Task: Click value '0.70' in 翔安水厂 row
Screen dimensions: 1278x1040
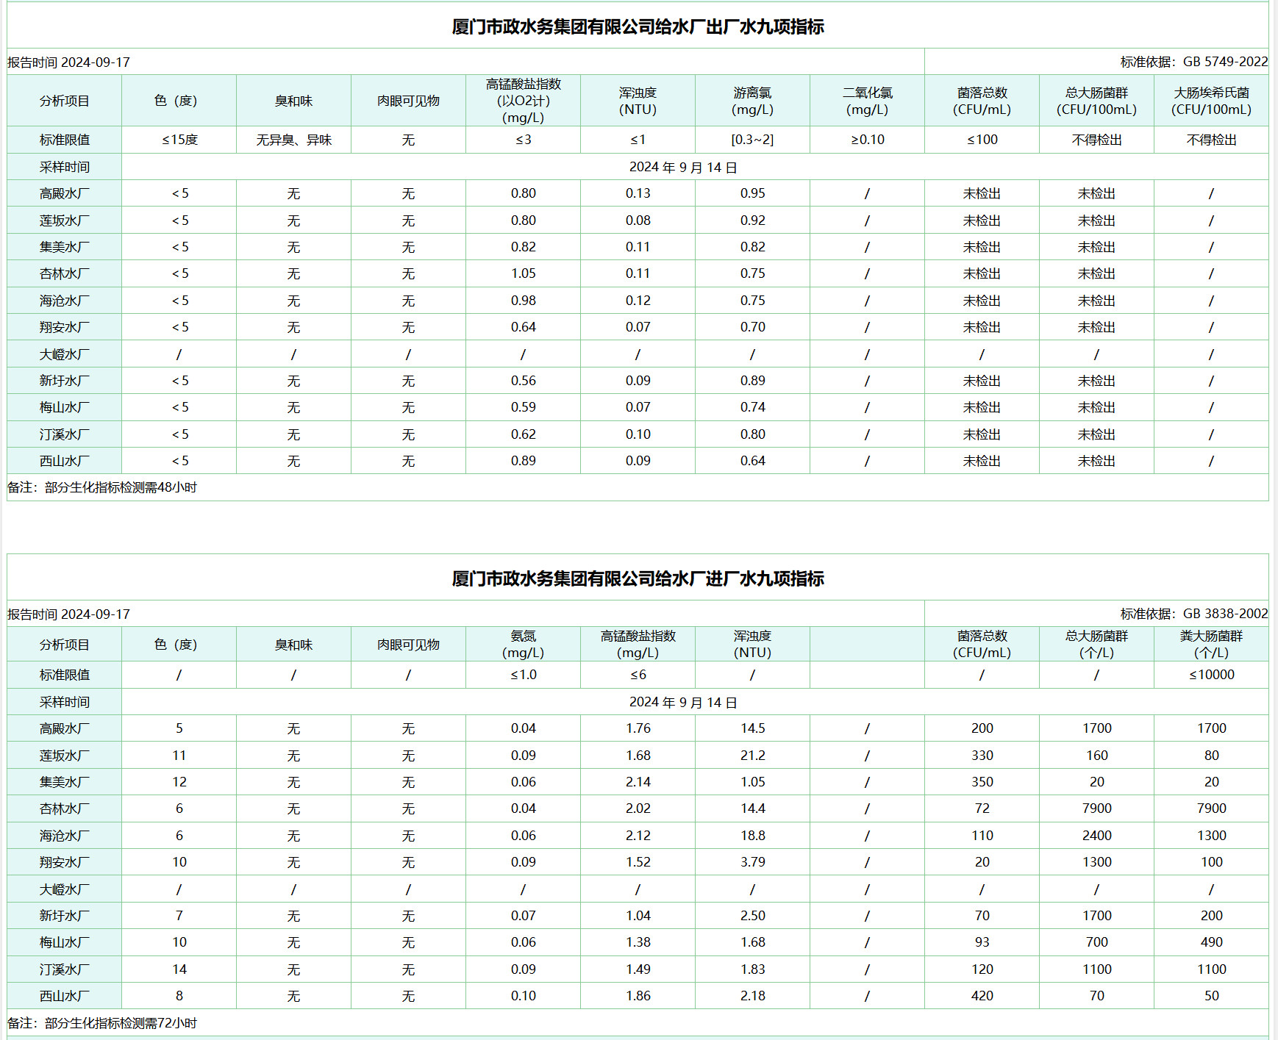Action: (752, 327)
